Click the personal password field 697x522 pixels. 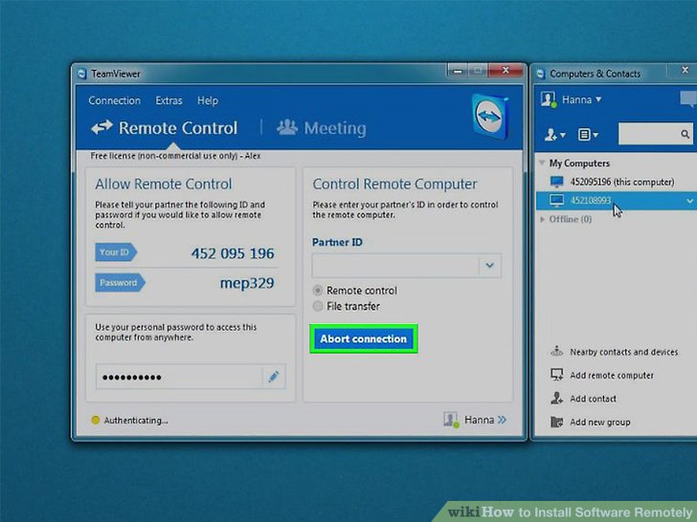pos(179,377)
